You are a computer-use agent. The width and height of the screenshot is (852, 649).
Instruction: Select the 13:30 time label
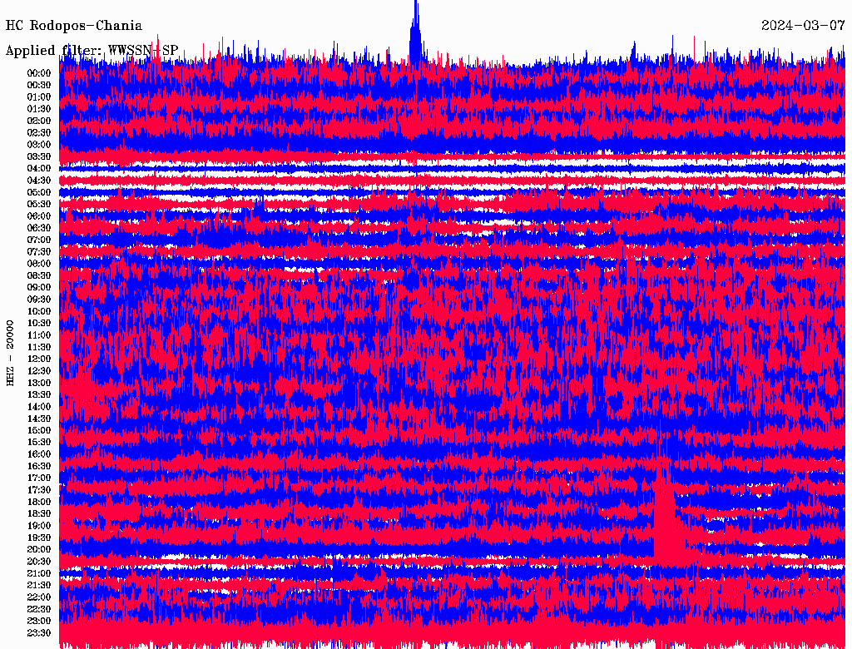39,394
